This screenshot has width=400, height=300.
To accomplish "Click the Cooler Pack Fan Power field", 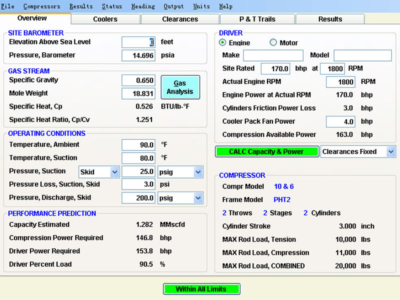I will pos(340,121).
